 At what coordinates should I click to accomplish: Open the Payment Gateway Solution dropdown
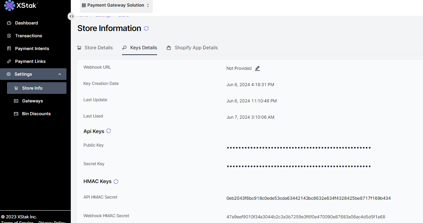click(116, 5)
